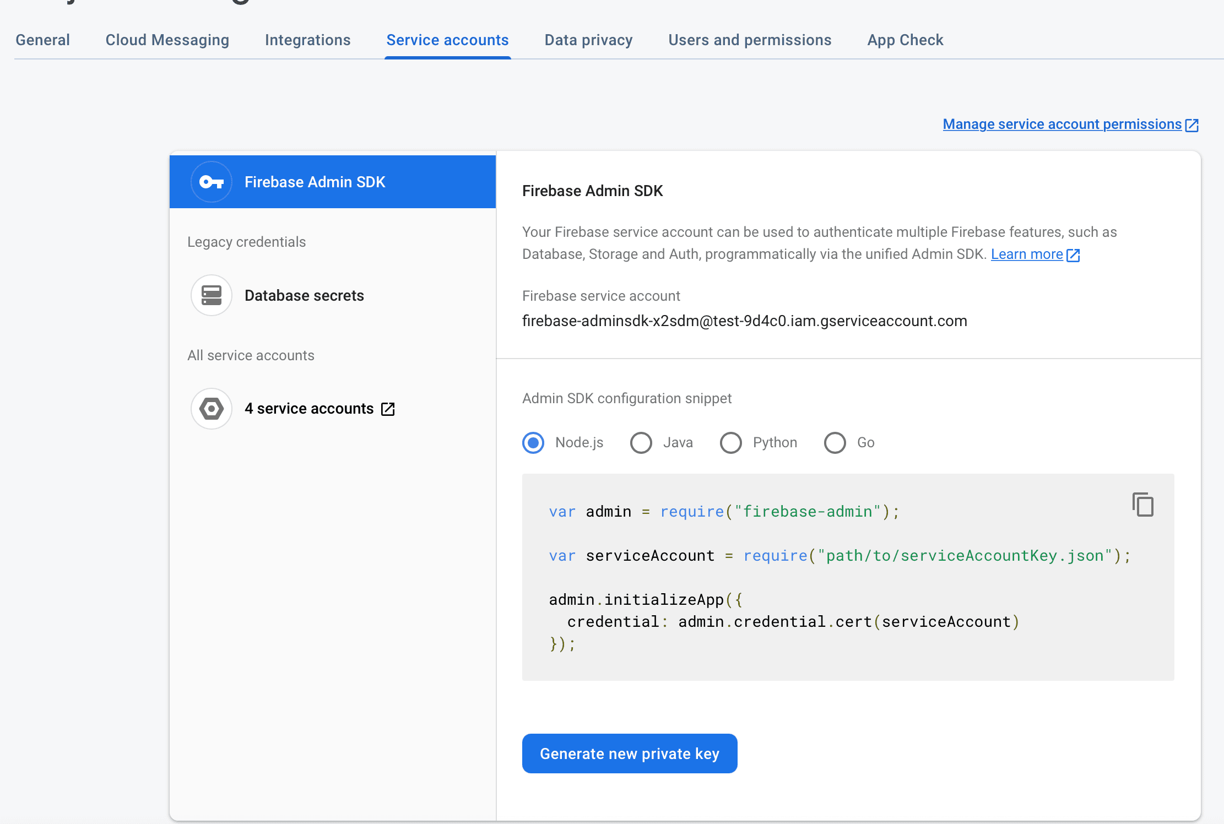Click external-link icon after Learn more
1224x824 pixels.
1073,255
